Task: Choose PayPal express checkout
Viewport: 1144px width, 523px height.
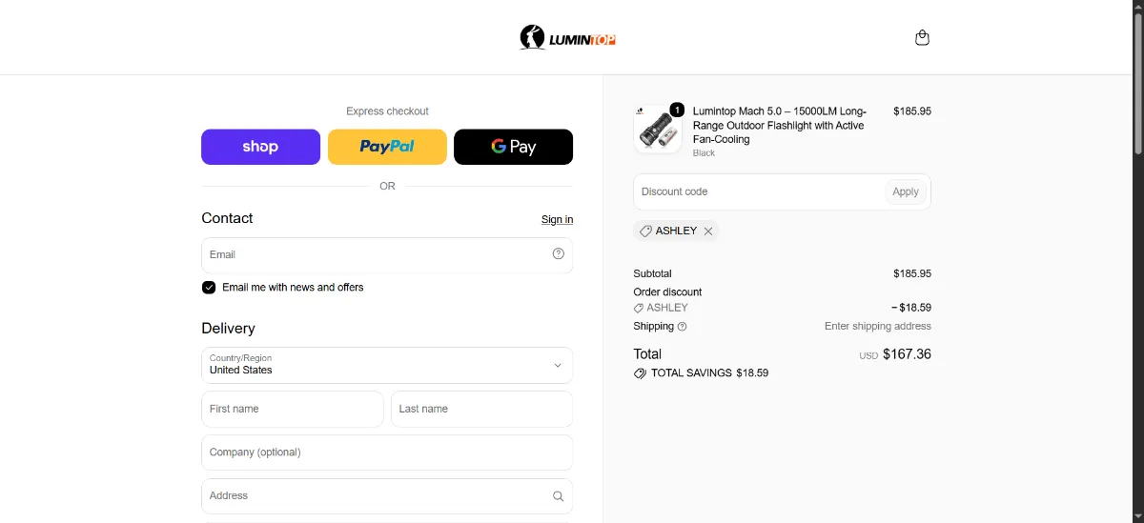Action: click(387, 147)
